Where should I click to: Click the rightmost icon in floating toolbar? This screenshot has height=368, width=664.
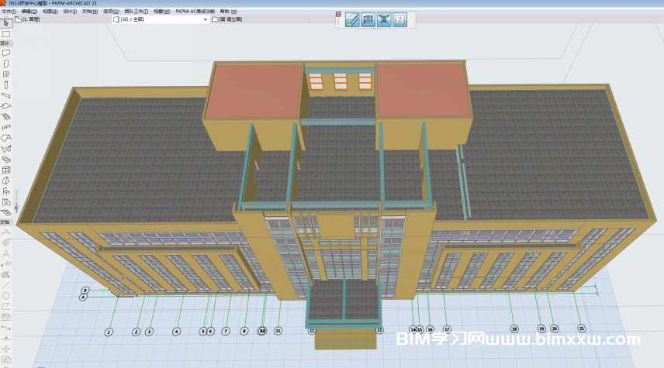click(x=400, y=19)
